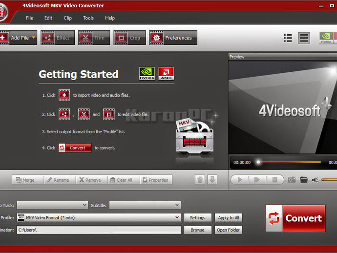Viewport: 337px width, 253px height.
Task: Play the preview video
Action: click(x=240, y=180)
